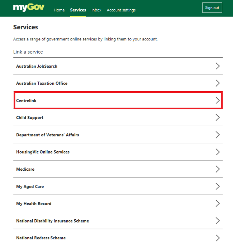233x244 pixels.
Task: Click the arrow beside Australian Taxation Office
Action: pyautogui.click(x=218, y=83)
